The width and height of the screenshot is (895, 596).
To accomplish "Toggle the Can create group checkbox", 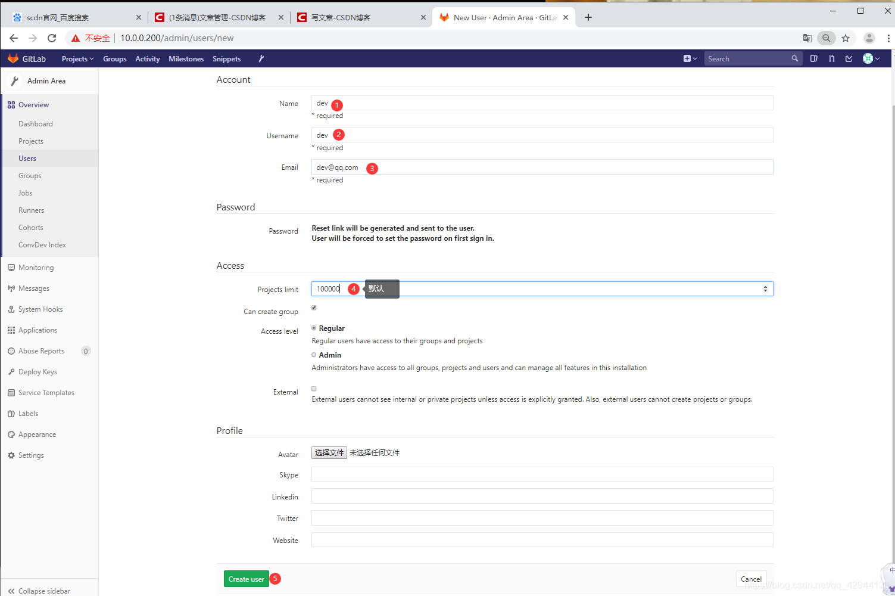I will tap(314, 308).
